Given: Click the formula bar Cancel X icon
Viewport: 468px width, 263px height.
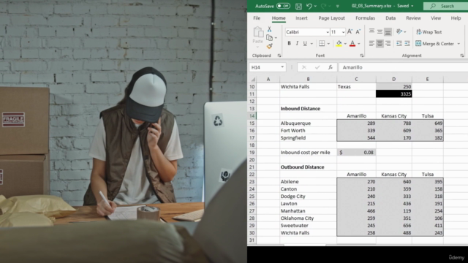Looking at the screenshot, I should click(x=304, y=67).
